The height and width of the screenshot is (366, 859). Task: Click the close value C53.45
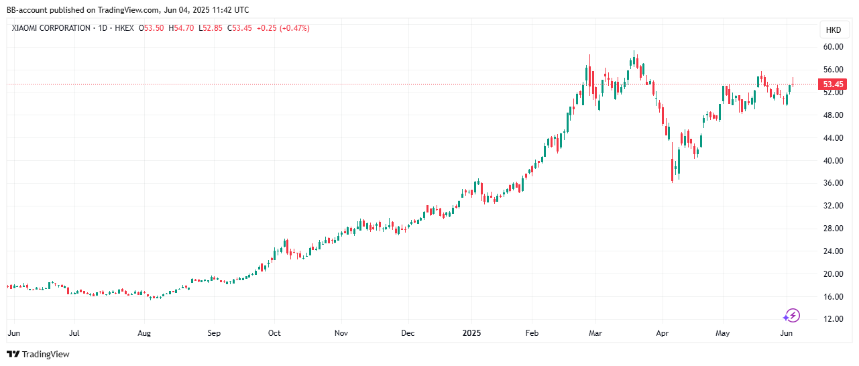coord(239,28)
